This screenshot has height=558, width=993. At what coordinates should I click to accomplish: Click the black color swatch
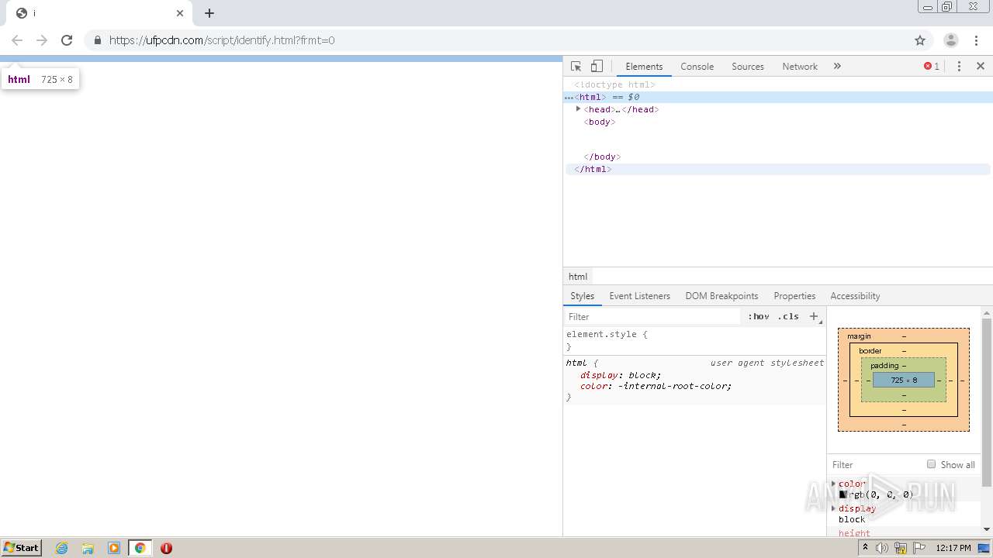(x=842, y=494)
